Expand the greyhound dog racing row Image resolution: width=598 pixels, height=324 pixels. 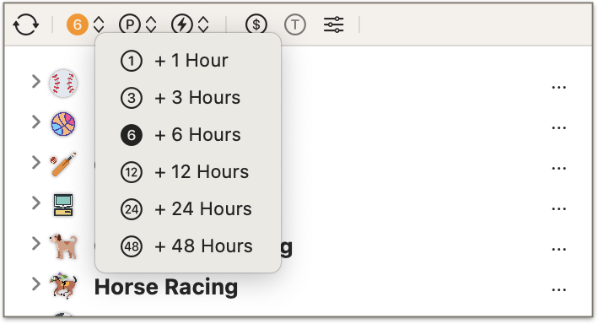click(36, 244)
